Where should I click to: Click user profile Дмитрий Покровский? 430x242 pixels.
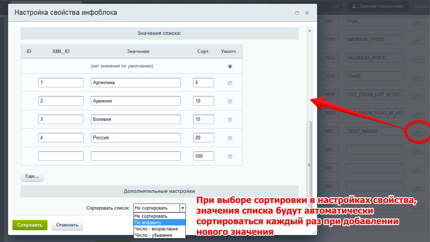[x=377, y=6]
